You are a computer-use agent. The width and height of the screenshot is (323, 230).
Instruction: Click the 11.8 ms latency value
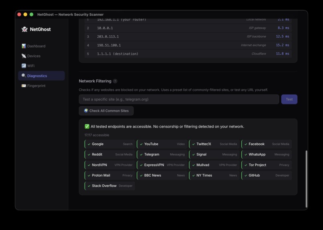coord(283,54)
